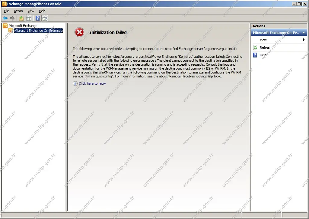Open the Action menu

18,11
